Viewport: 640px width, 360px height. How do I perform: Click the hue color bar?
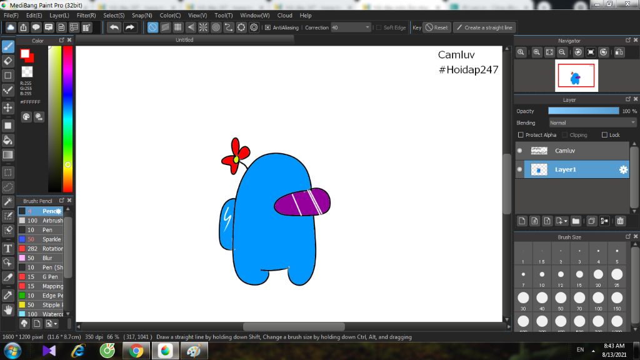point(67,119)
